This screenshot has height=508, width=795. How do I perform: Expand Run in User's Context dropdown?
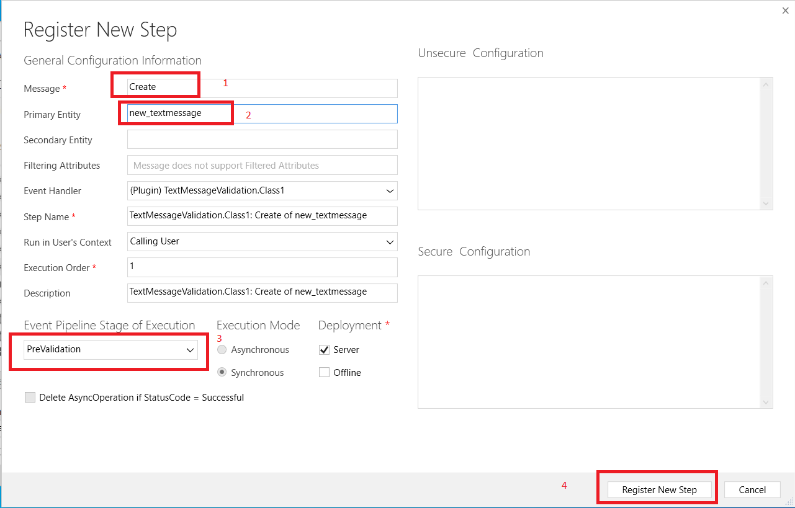coord(262,242)
